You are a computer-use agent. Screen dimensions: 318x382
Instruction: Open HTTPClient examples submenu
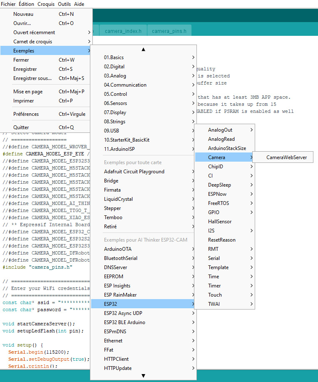coord(144,359)
